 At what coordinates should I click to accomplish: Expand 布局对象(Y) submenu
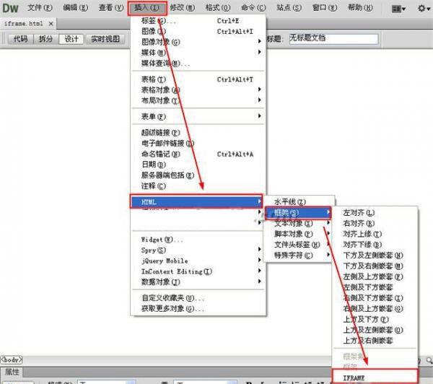pyautogui.click(x=198, y=100)
